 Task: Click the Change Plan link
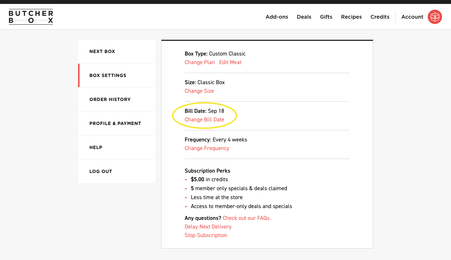coord(200,62)
